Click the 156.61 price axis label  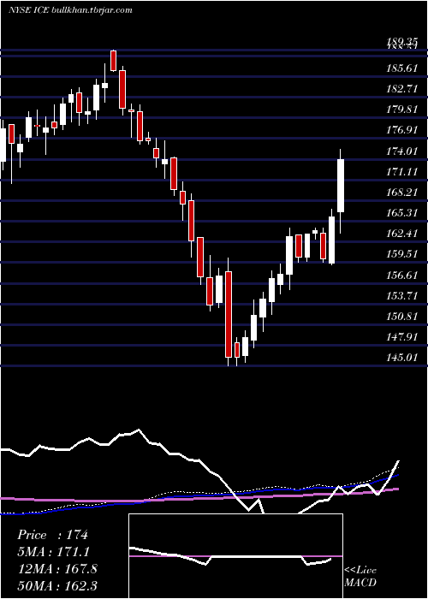[401, 276]
